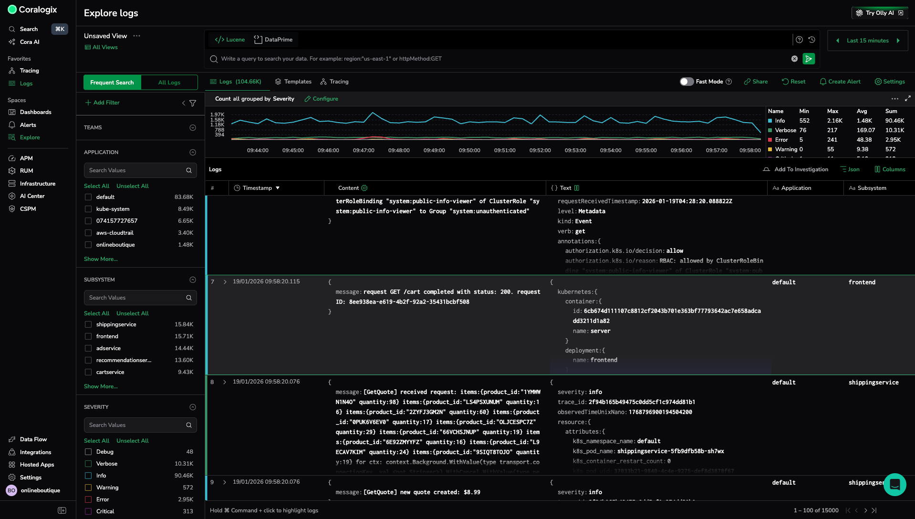Image resolution: width=915 pixels, height=519 pixels.
Task: Clear the query search box
Action: click(x=794, y=59)
